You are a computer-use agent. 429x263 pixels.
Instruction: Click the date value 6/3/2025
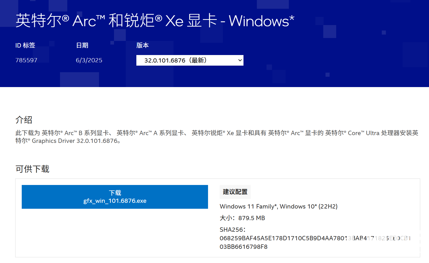[x=89, y=60]
